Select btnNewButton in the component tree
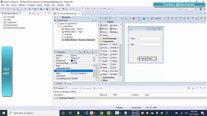The height and width of the screenshot is (116, 207). coord(78,40)
